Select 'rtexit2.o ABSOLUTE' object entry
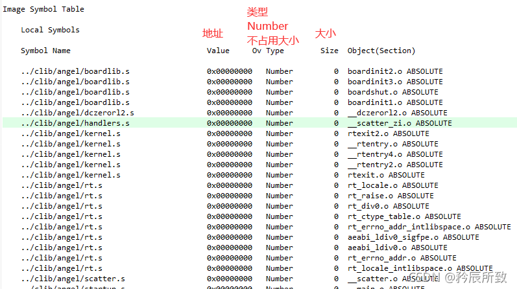The height and width of the screenshot is (289, 517). pyautogui.click(x=389, y=133)
